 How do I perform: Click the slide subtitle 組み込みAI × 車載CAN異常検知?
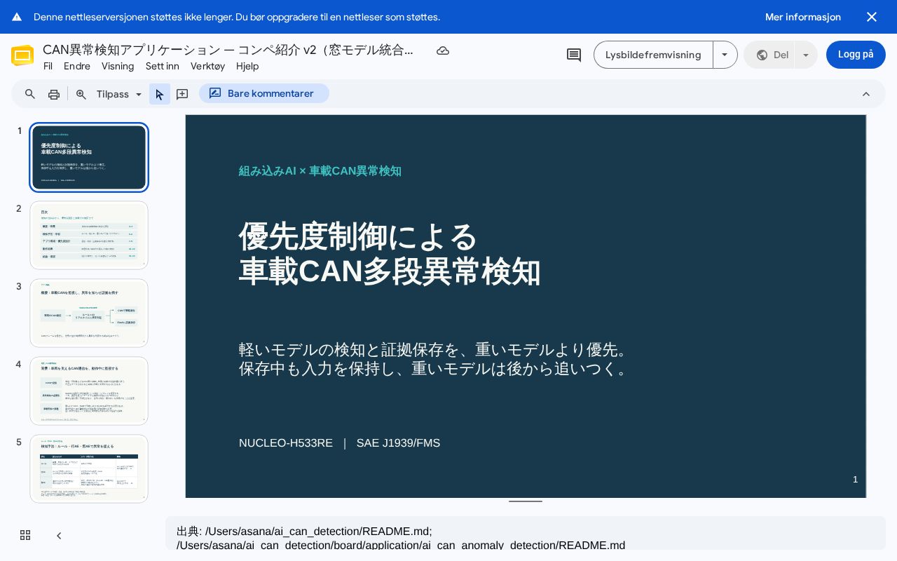tap(320, 171)
